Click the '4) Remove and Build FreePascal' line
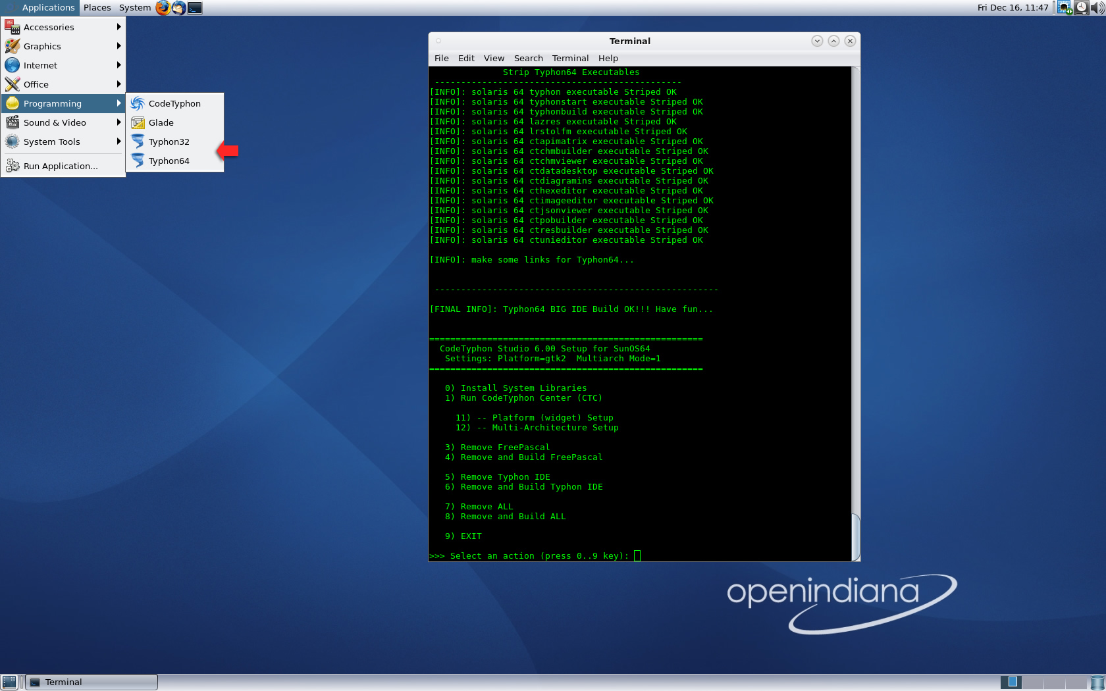The width and height of the screenshot is (1106, 691). click(x=523, y=457)
